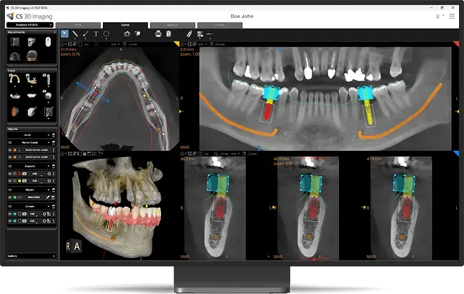The width and height of the screenshot is (464, 294).
Task: Delete the Nerve Canal group with trash icon
Action: [54, 142]
